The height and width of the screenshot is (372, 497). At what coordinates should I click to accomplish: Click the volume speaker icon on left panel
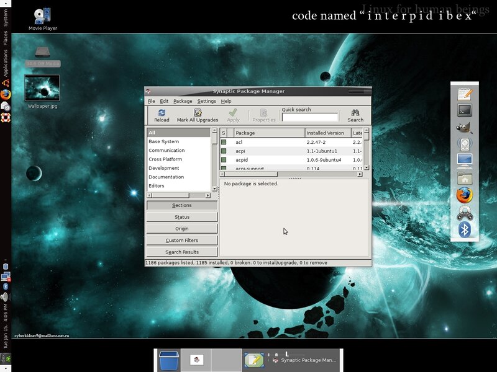click(x=5, y=298)
